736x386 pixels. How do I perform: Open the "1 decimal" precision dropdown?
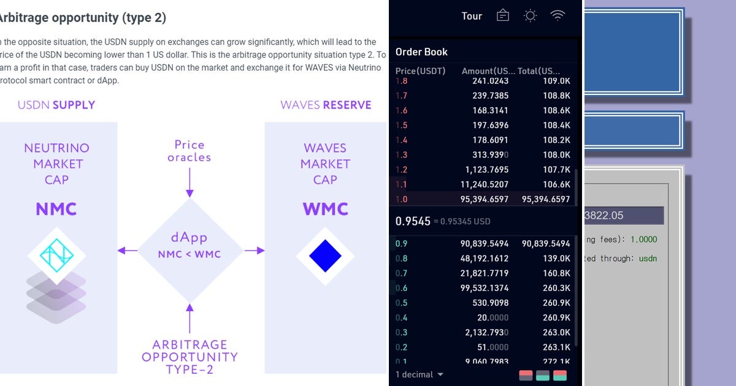(419, 374)
